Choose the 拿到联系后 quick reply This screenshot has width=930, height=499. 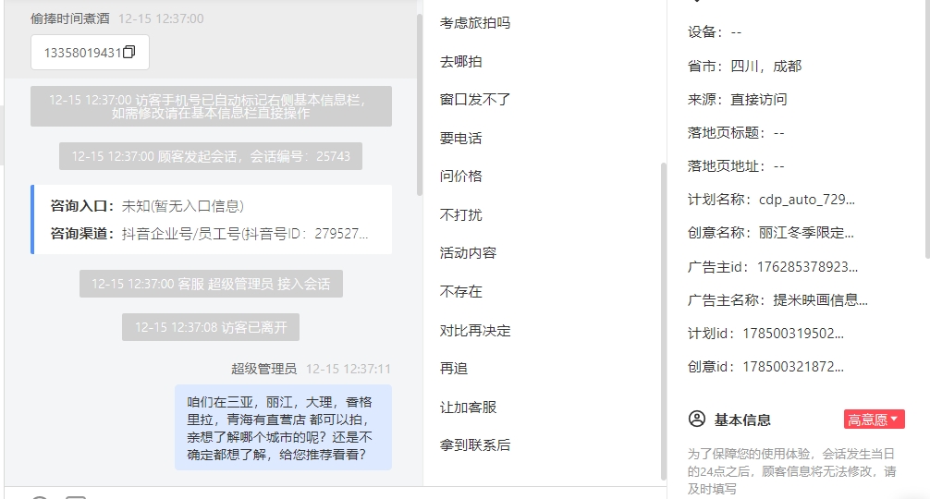474,445
